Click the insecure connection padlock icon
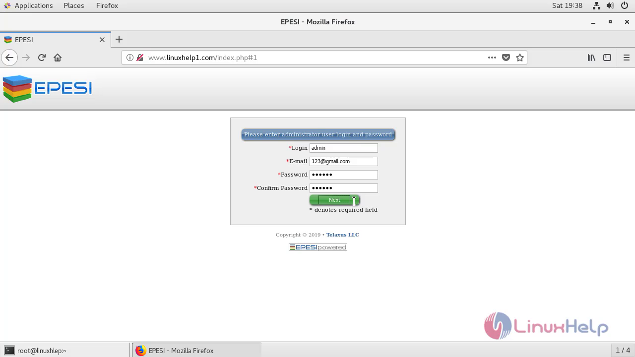Viewport: 635px width, 357px height. click(x=140, y=58)
